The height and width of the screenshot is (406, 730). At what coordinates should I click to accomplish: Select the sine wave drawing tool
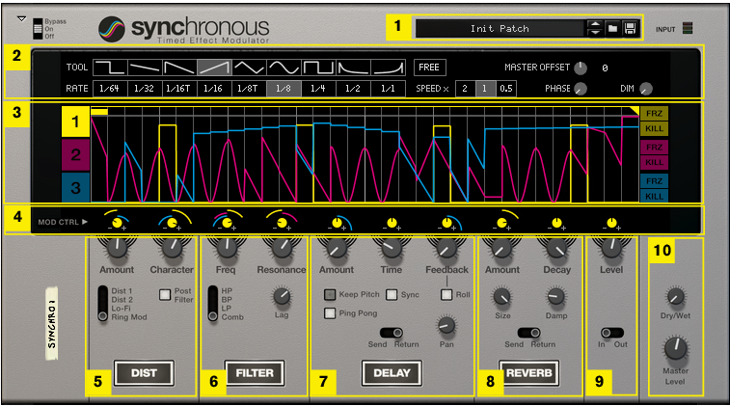point(284,68)
